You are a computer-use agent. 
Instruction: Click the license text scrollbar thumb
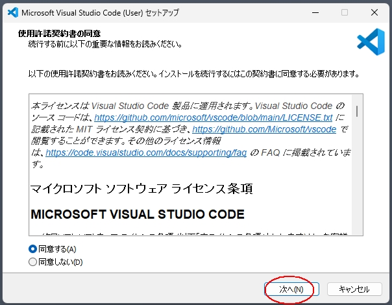(x=357, y=112)
